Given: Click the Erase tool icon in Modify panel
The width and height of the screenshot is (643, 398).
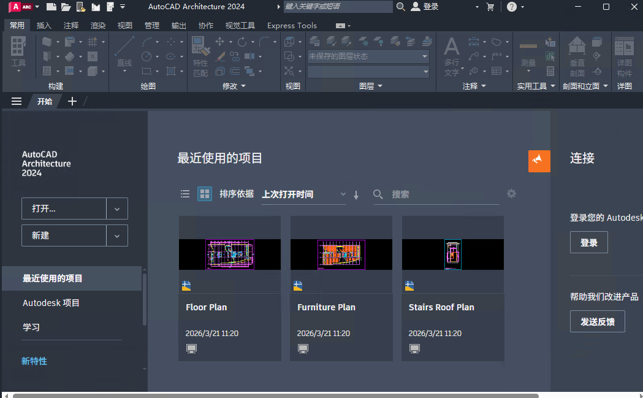Looking at the screenshot, I should click(220, 56).
